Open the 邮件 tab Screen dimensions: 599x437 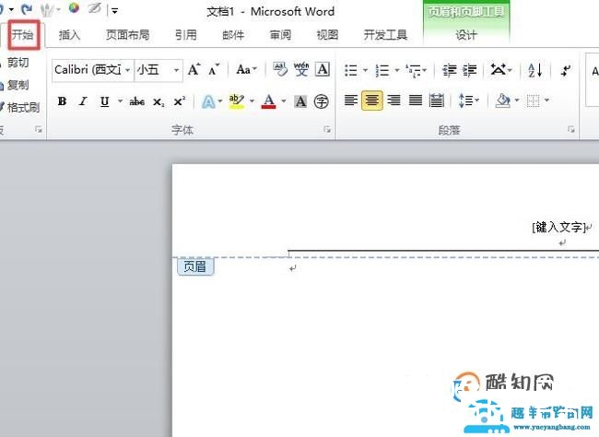pyautogui.click(x=233, y=35)
